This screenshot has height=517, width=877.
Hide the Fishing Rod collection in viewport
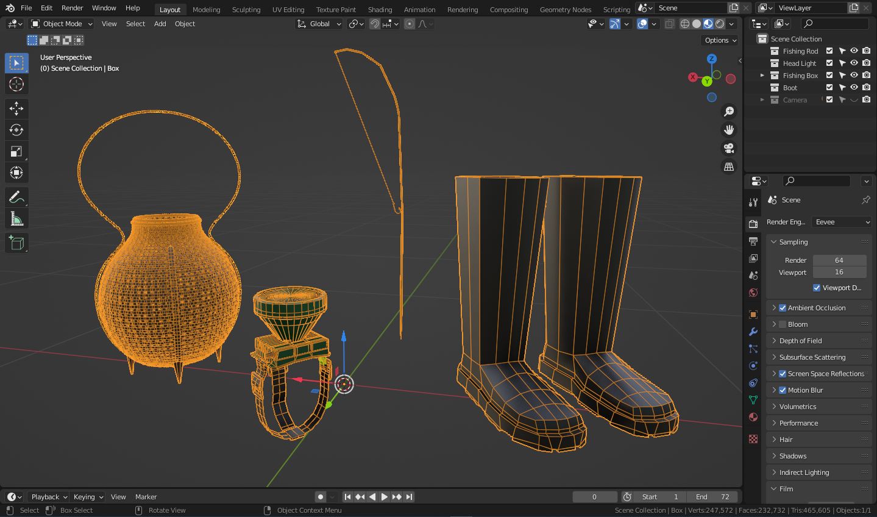point(854,51)
